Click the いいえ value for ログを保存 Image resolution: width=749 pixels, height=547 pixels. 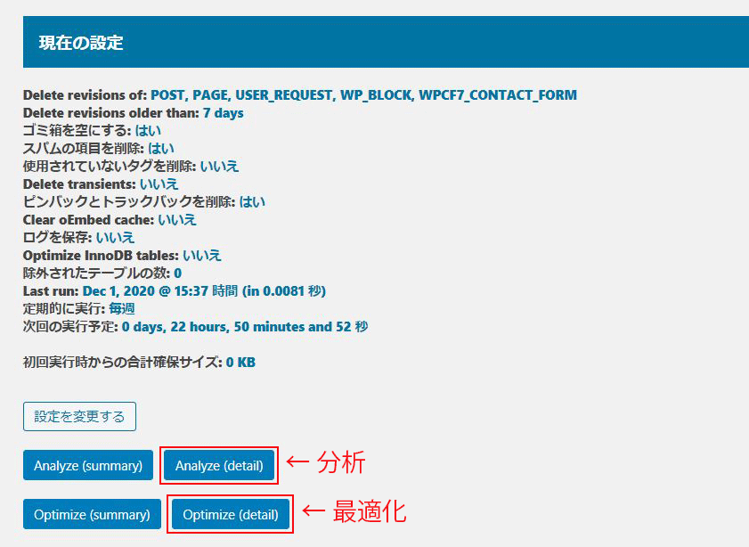[115, 238]
